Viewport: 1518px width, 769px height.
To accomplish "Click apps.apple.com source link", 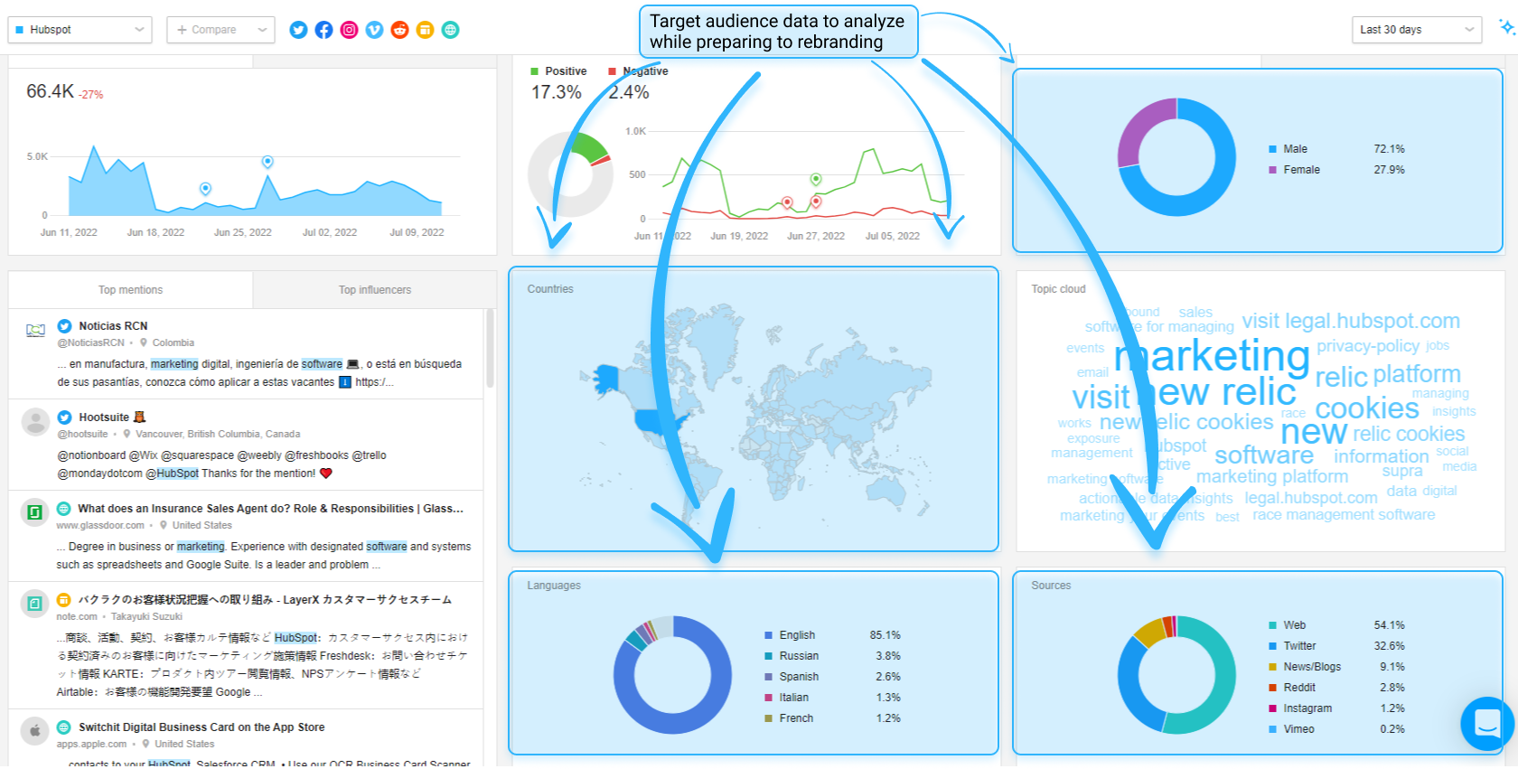I will pos(91,744).
